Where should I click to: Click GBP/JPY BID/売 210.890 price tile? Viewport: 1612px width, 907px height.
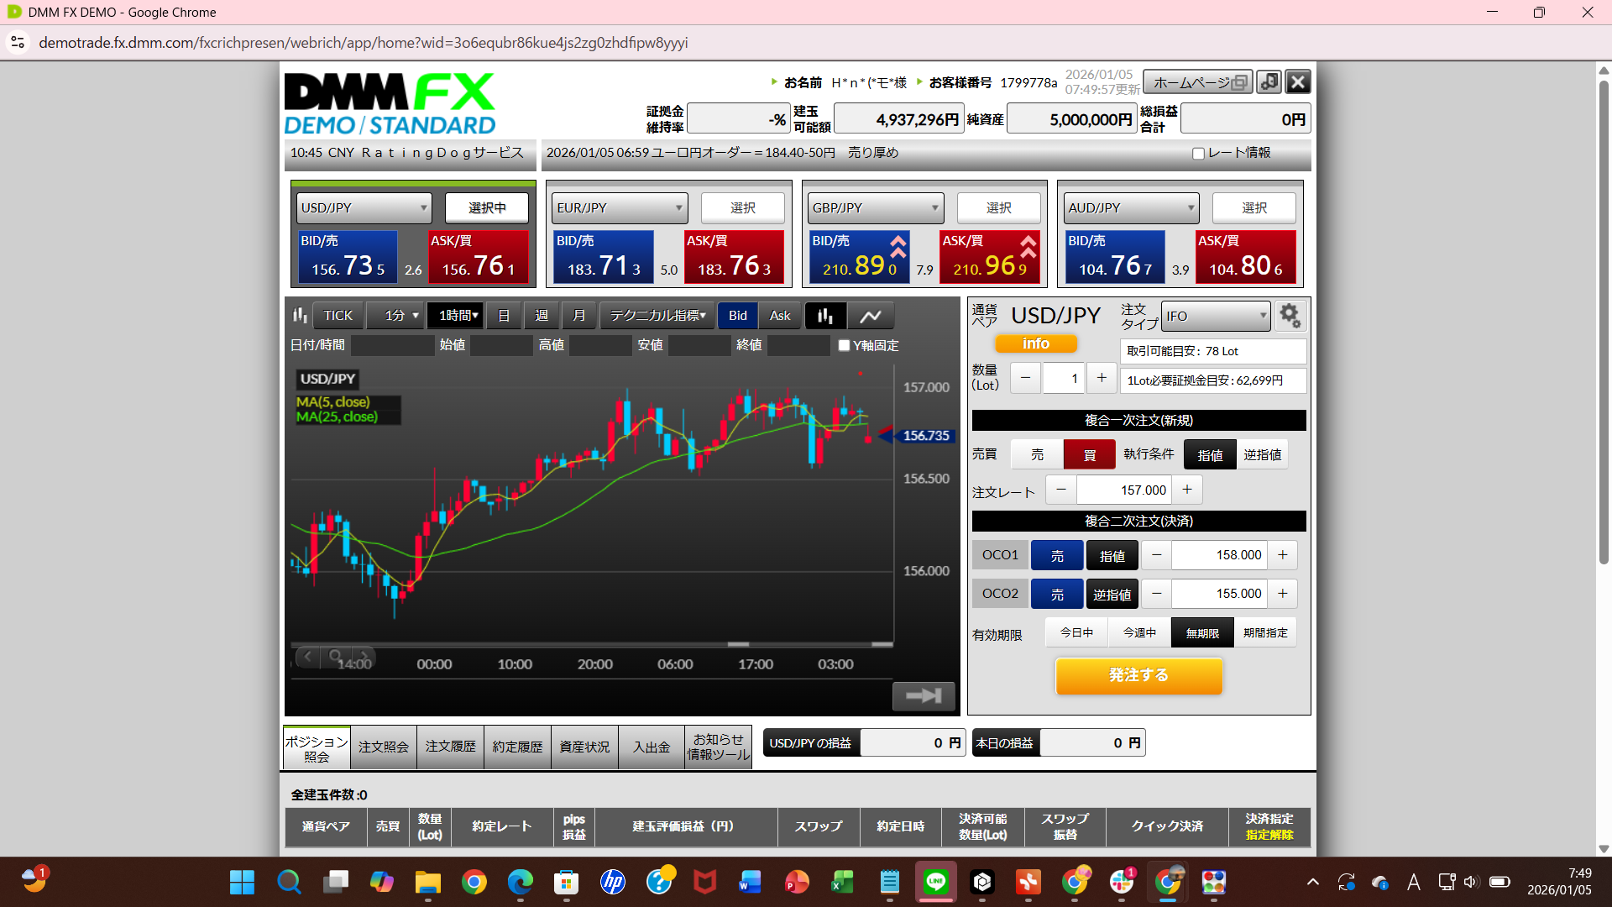(x=859, y=257)
